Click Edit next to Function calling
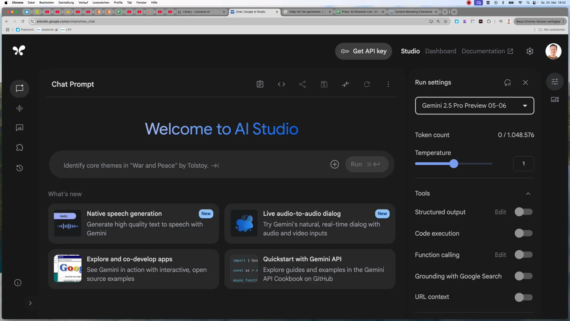570x321 pixels. [500, 255]
